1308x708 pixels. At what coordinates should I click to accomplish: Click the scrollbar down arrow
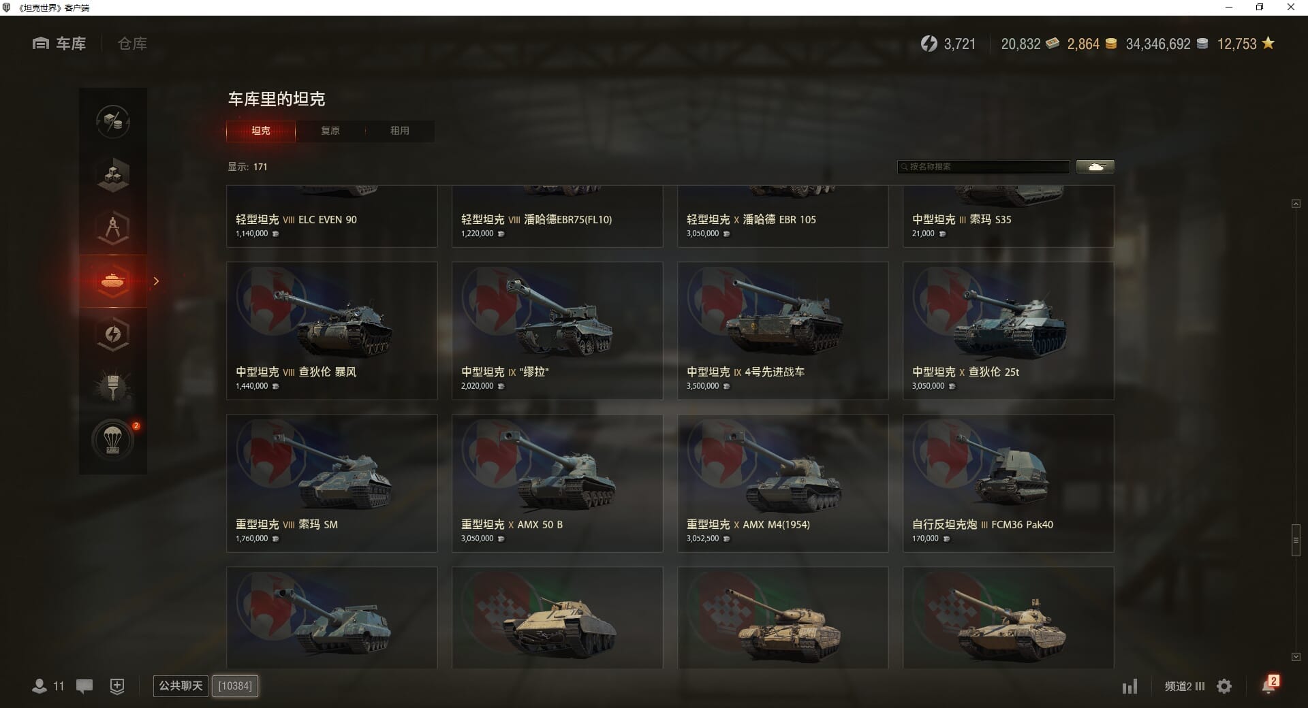tap(1296, 657)
